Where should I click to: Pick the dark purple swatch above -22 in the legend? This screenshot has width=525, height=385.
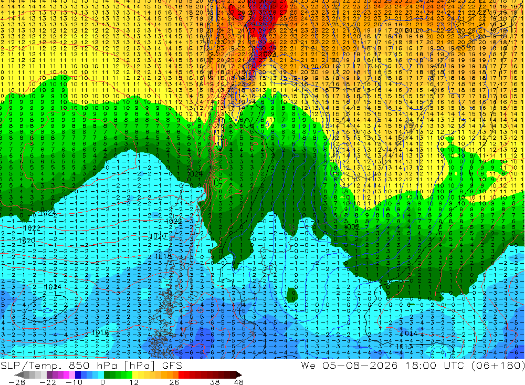49,374
